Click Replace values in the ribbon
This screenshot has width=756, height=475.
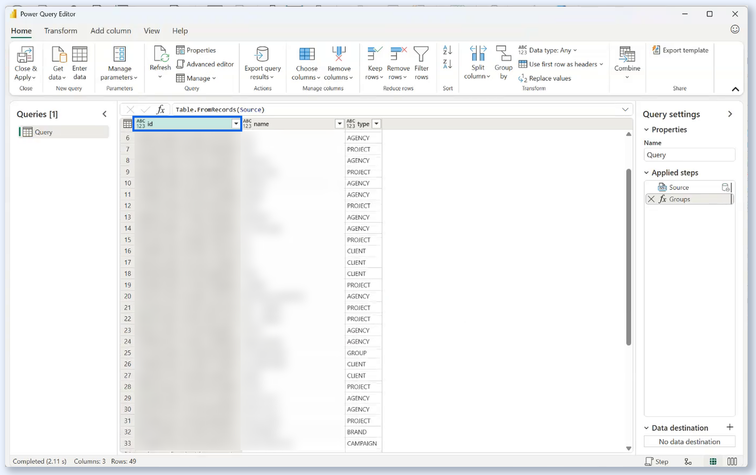[x=544, y=78]
